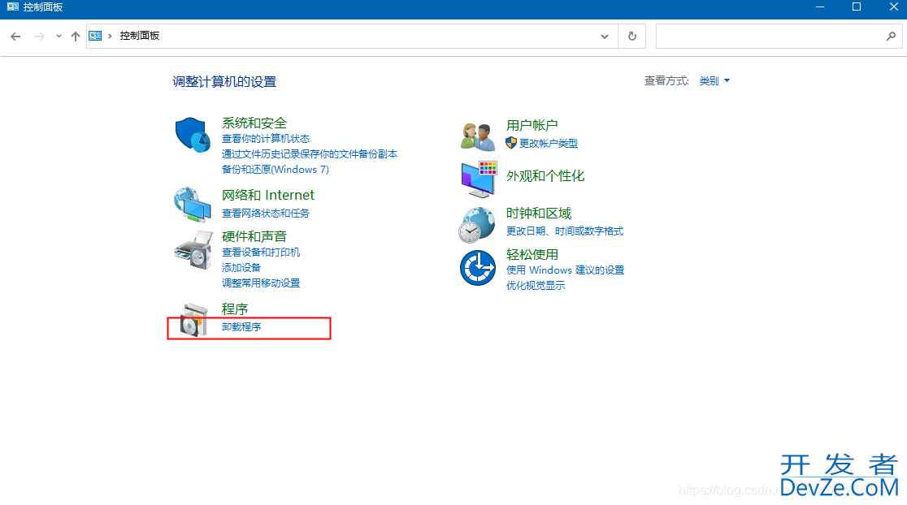Click 查看你的计算机状态 link

[x=266, y=139]
